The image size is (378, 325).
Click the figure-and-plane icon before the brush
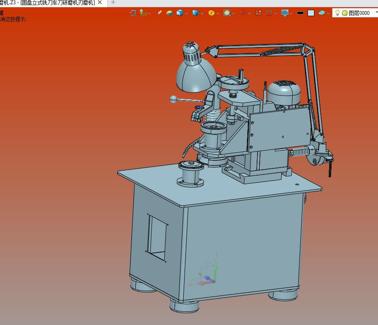pyautogui.click(x=143, y=13)
